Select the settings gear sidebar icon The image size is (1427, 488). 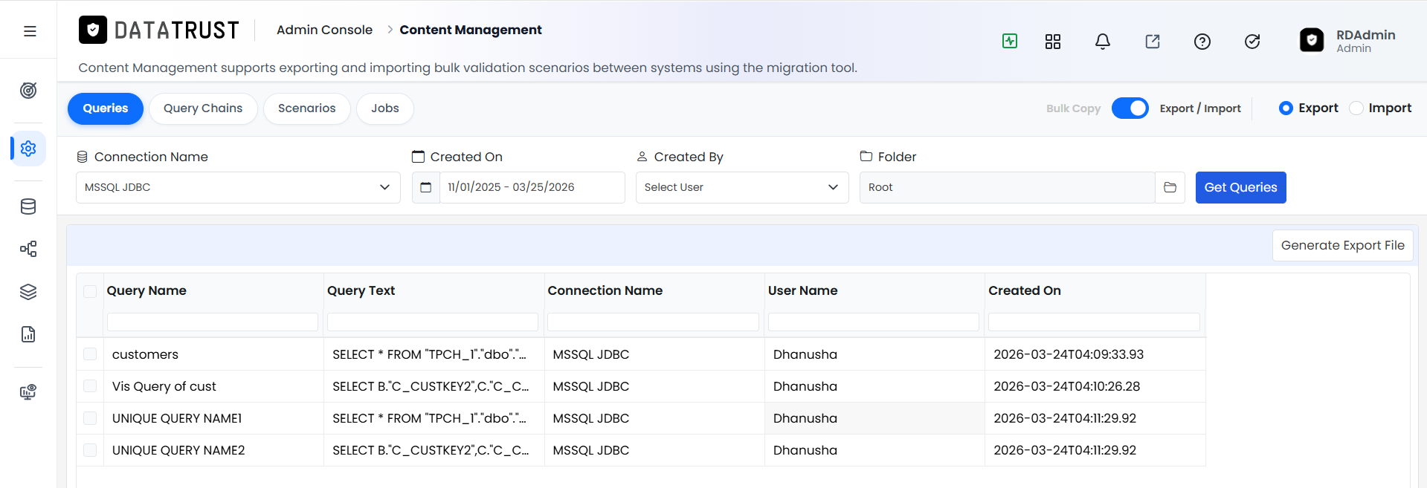[28, 149]
